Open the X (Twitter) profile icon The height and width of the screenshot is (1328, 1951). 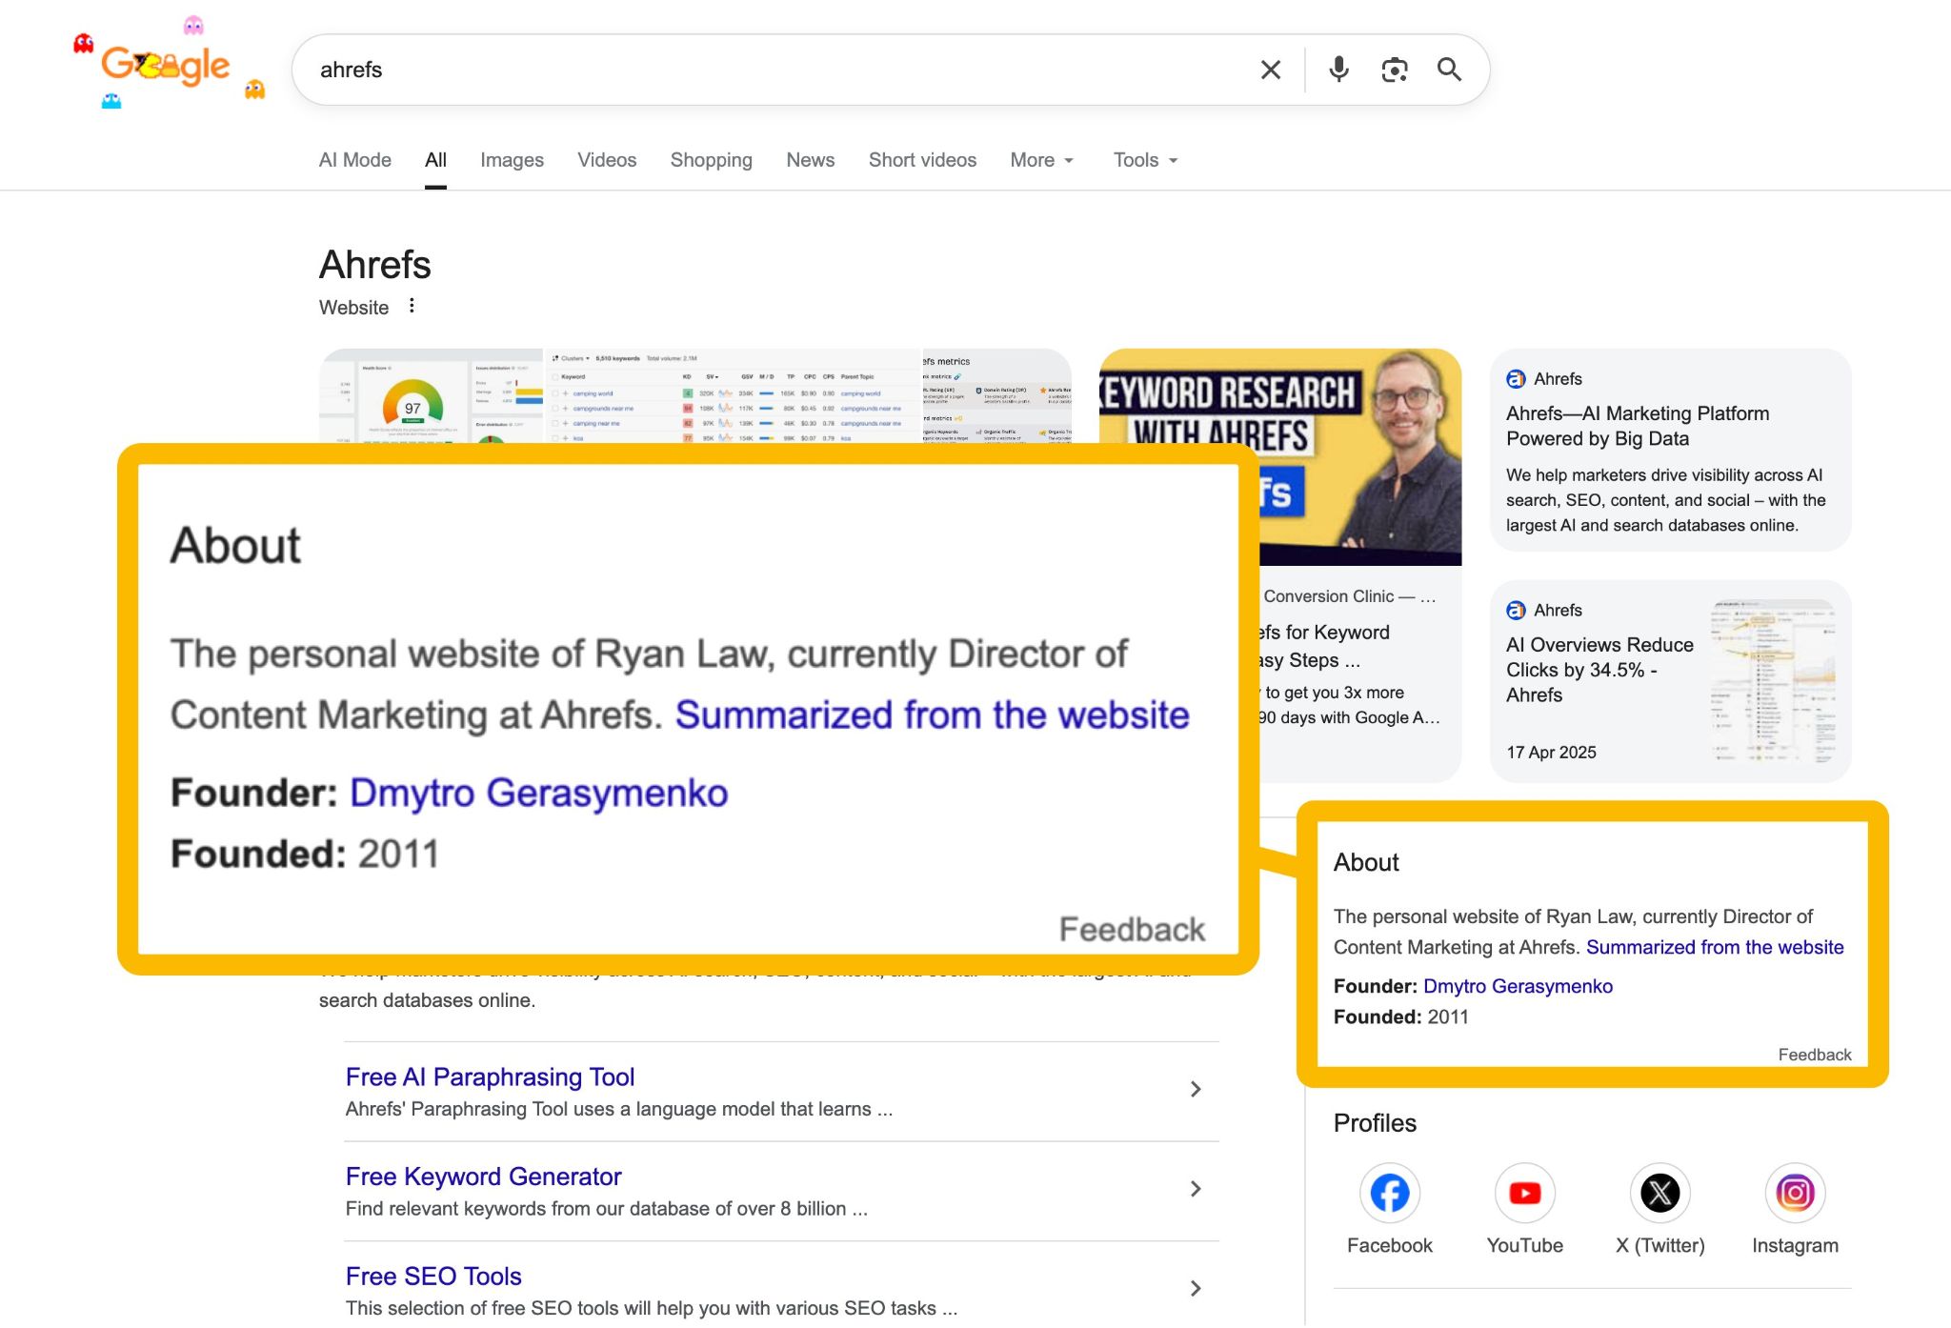click(1659, 1193)
